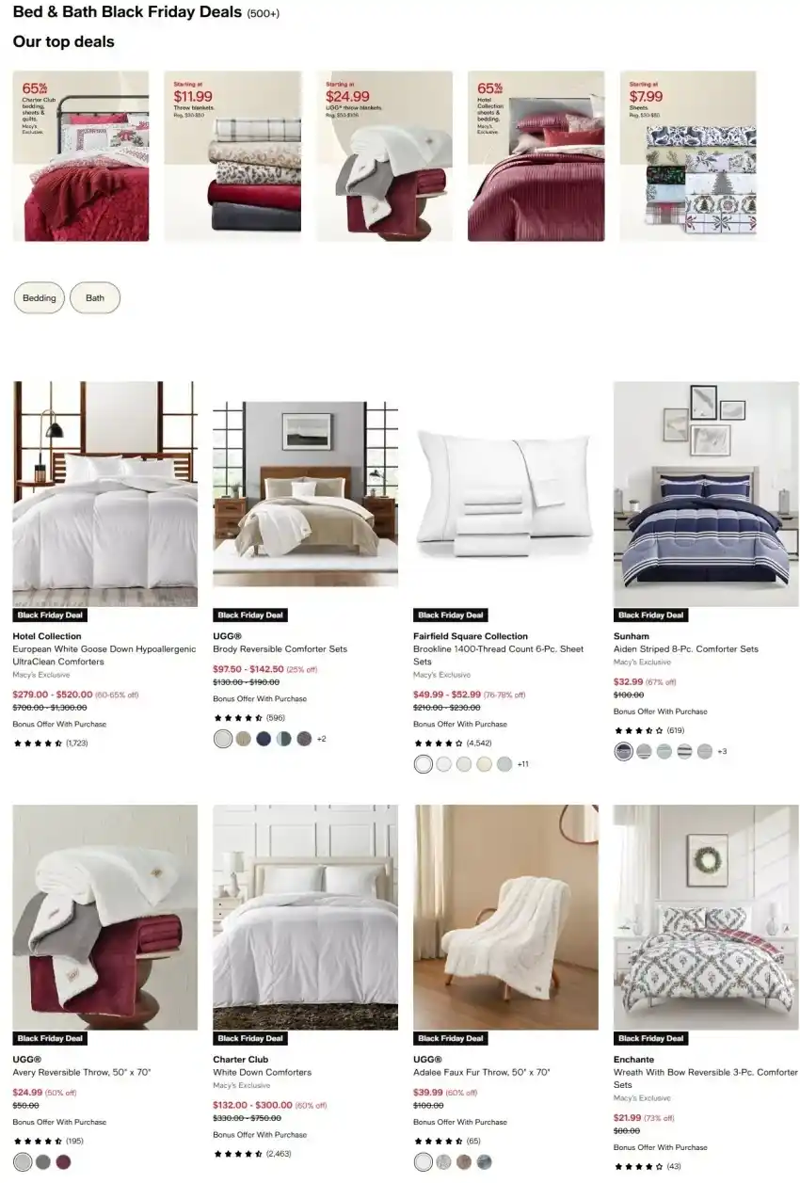Open Hotel Collection goose down comforter image
The image size is (800, 1183).
105,494
